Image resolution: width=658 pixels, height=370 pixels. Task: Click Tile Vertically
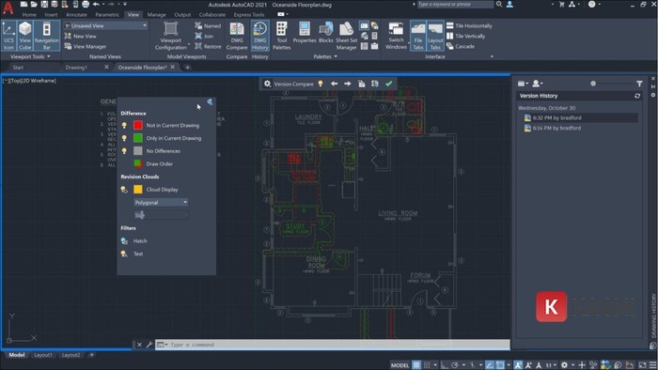pos(466,36)
